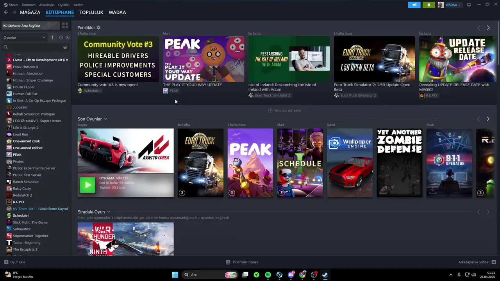The image size is (500, 281).
Task: Select Subnautica in game list
Action: click(x=21, y=229)
